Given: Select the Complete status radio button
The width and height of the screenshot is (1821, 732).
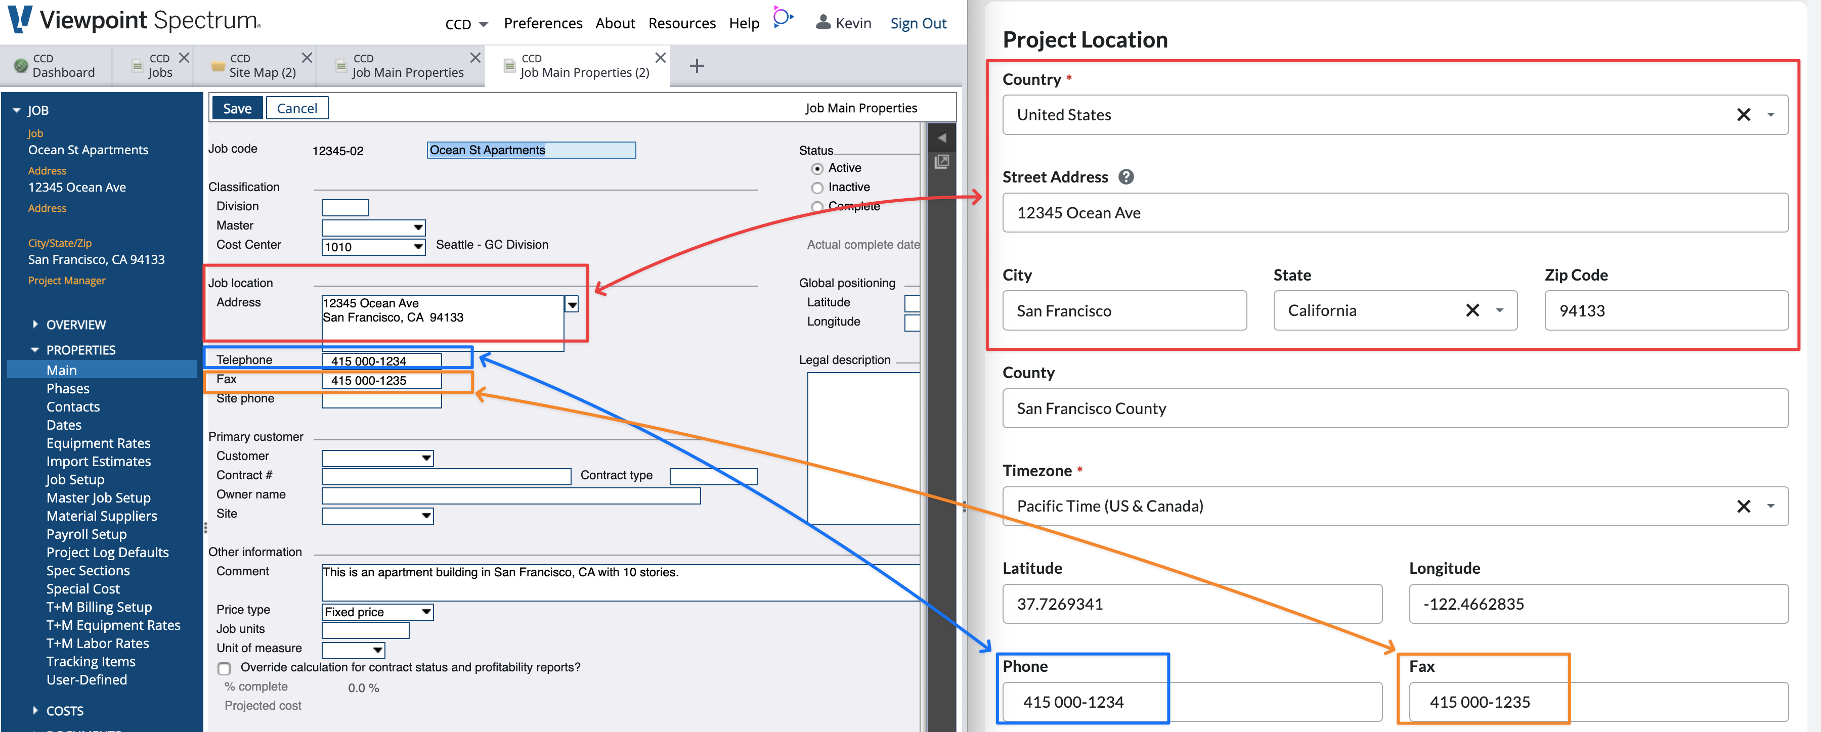Looking at the screenshot, I should (817, 207).
